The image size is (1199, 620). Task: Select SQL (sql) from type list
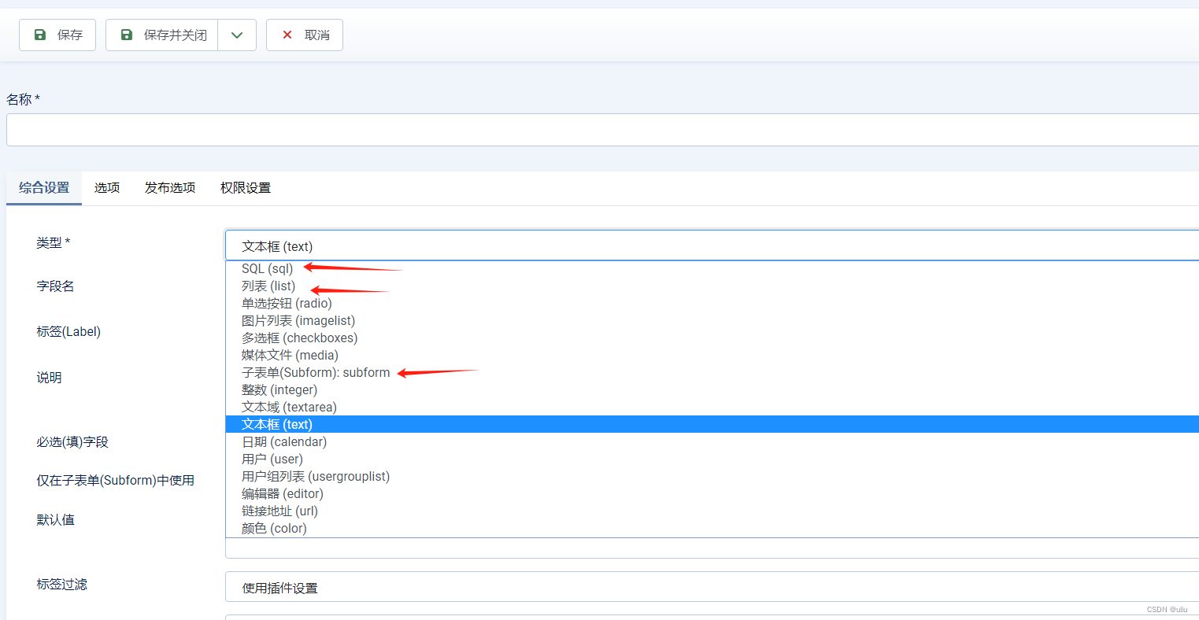pyautogui.click(x=712, y=269)
